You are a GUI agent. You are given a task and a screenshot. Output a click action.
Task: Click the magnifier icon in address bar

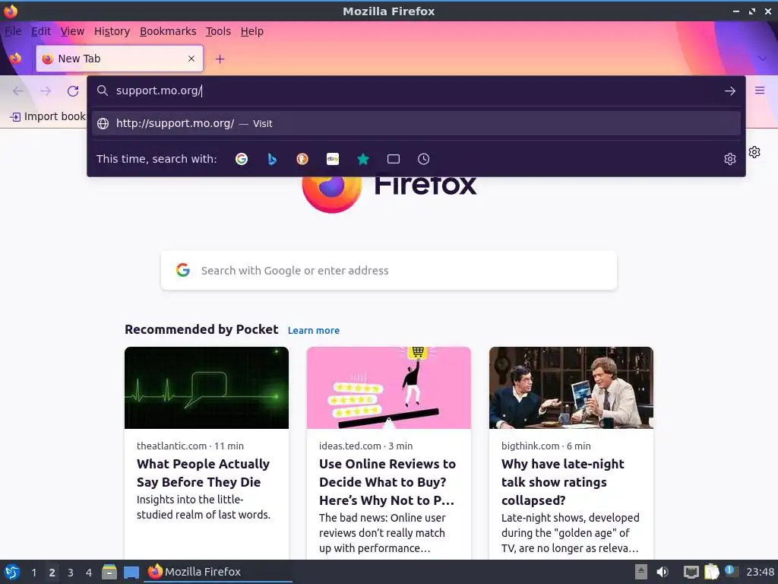pos(103,90)
